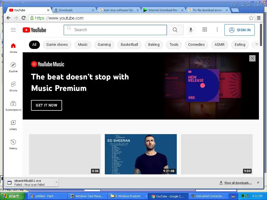Open Library in the sidebar

click(x=13, y=125)
